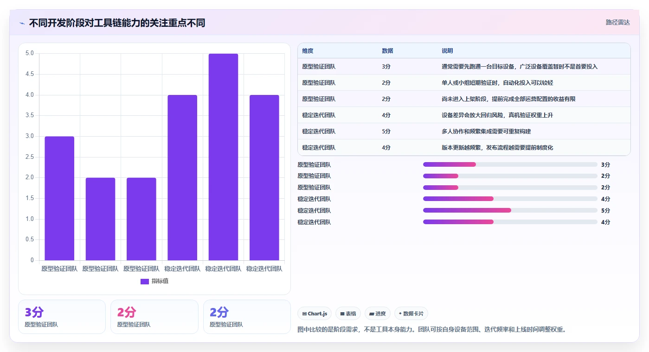This screenshot has width=649, height=352.
Task: Click the 4.5 y-axis label
Action: point(29,74)
